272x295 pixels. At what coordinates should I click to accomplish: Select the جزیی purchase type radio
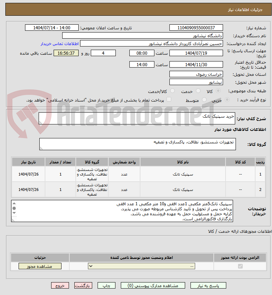click(227, 100)
